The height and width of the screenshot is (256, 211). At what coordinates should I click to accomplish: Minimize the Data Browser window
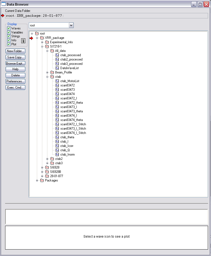[194, 4]
